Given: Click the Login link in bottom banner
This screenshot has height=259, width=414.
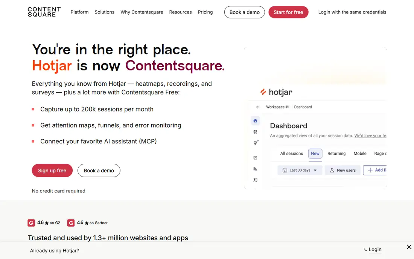Looking at the screenshot, I should [x=375, y=250].
